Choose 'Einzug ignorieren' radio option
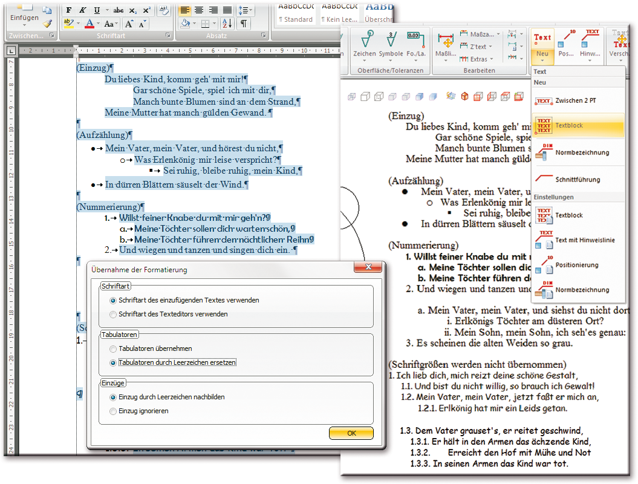Viewport: 638px width, 484px height. 113,411
